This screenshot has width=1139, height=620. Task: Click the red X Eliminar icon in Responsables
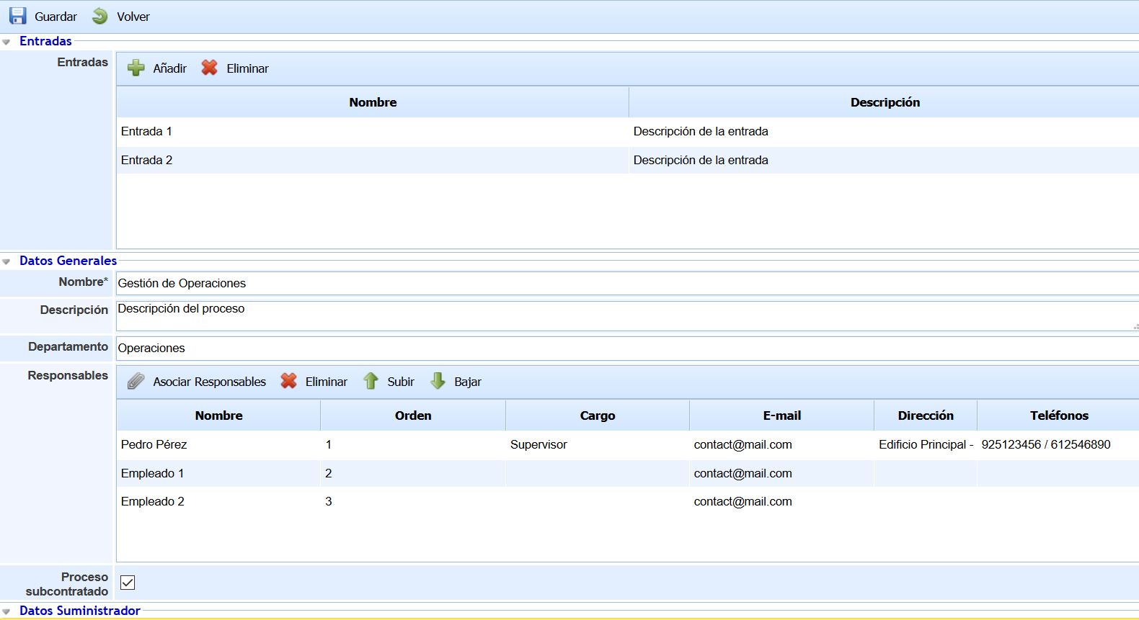[288, 381]
